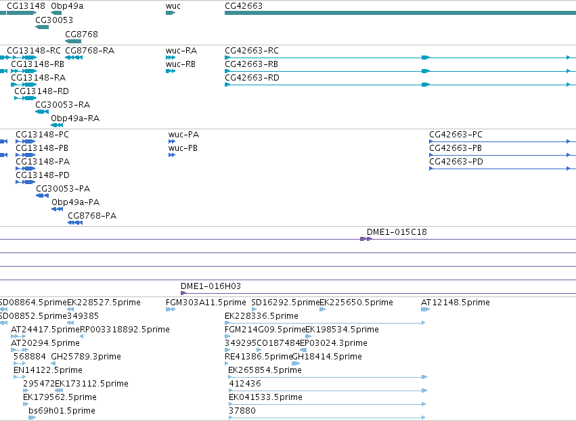Select protein CG42663-PD
The image size is (576, 421).
tap(456, 162)
